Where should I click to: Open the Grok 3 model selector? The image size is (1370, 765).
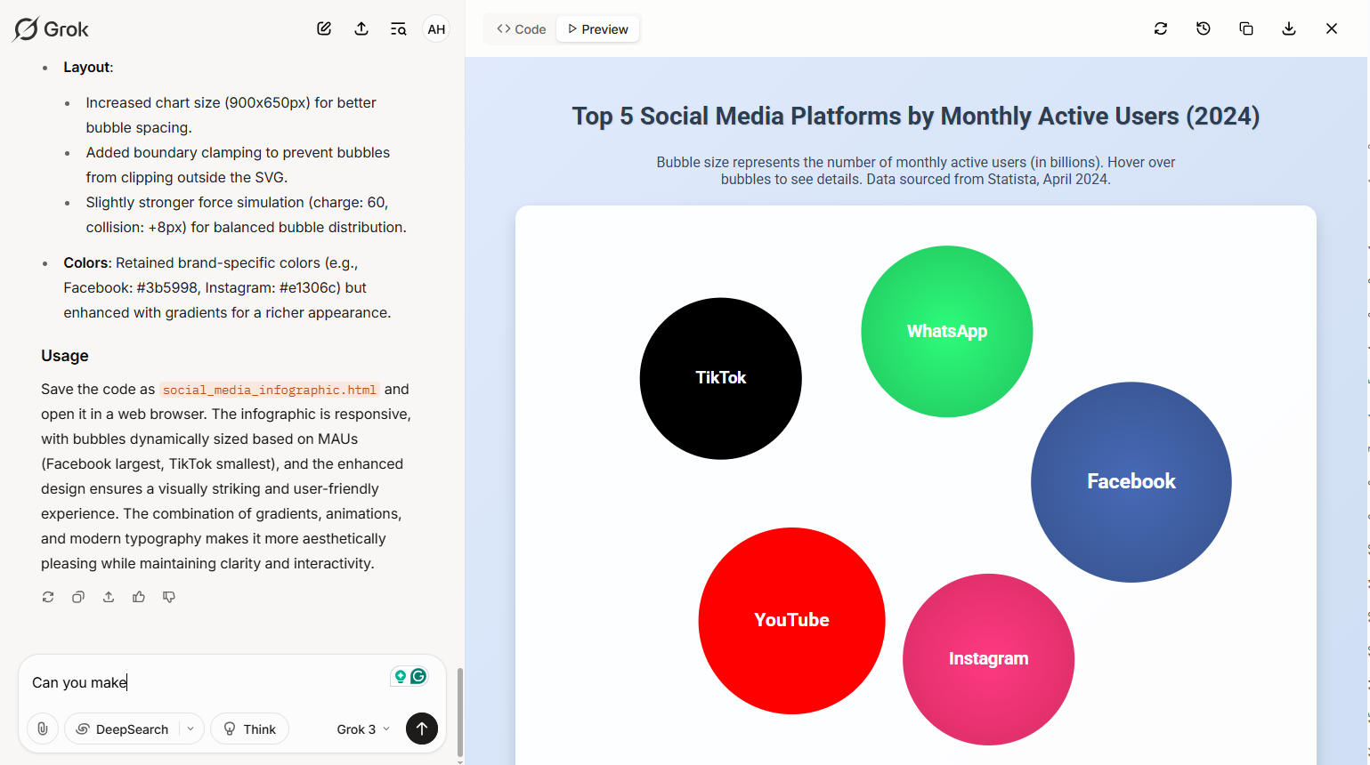click(x=363, y=729)
